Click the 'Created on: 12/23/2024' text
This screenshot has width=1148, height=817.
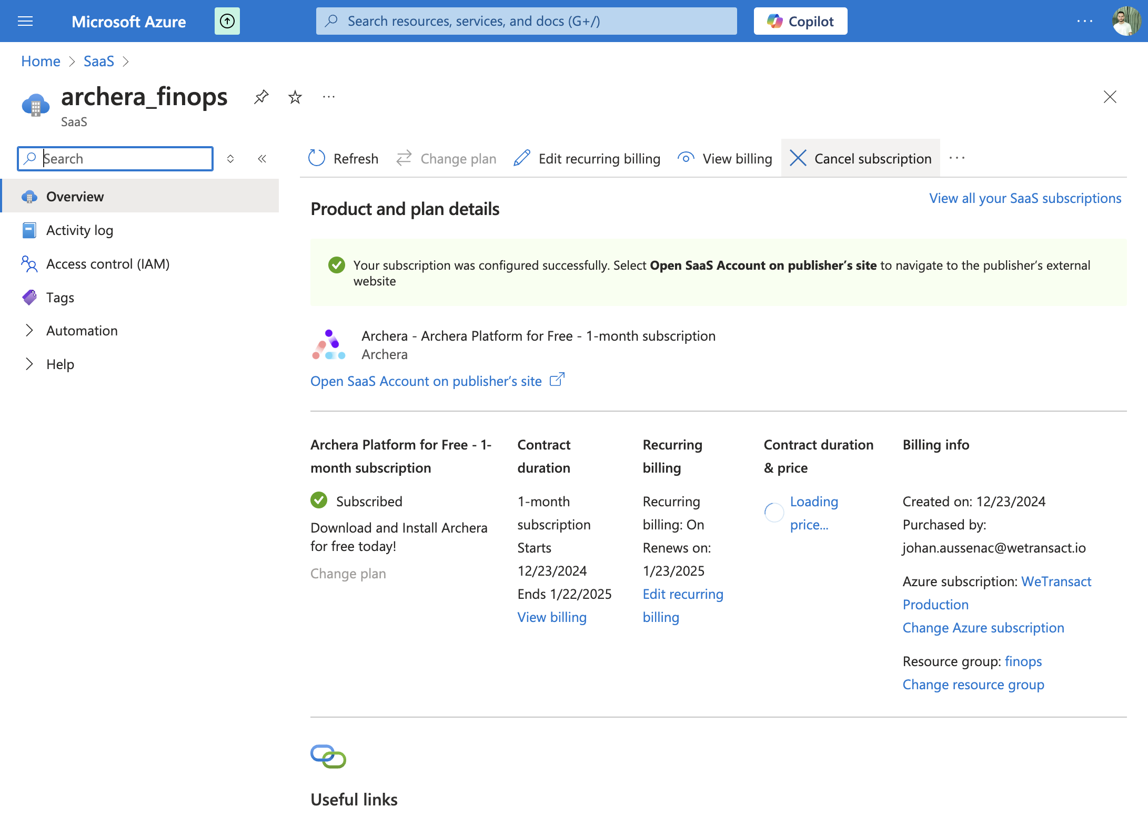(x=974, y=501)
